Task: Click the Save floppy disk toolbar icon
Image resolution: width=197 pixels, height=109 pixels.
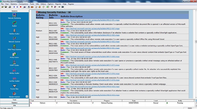Action: point(6,7)
